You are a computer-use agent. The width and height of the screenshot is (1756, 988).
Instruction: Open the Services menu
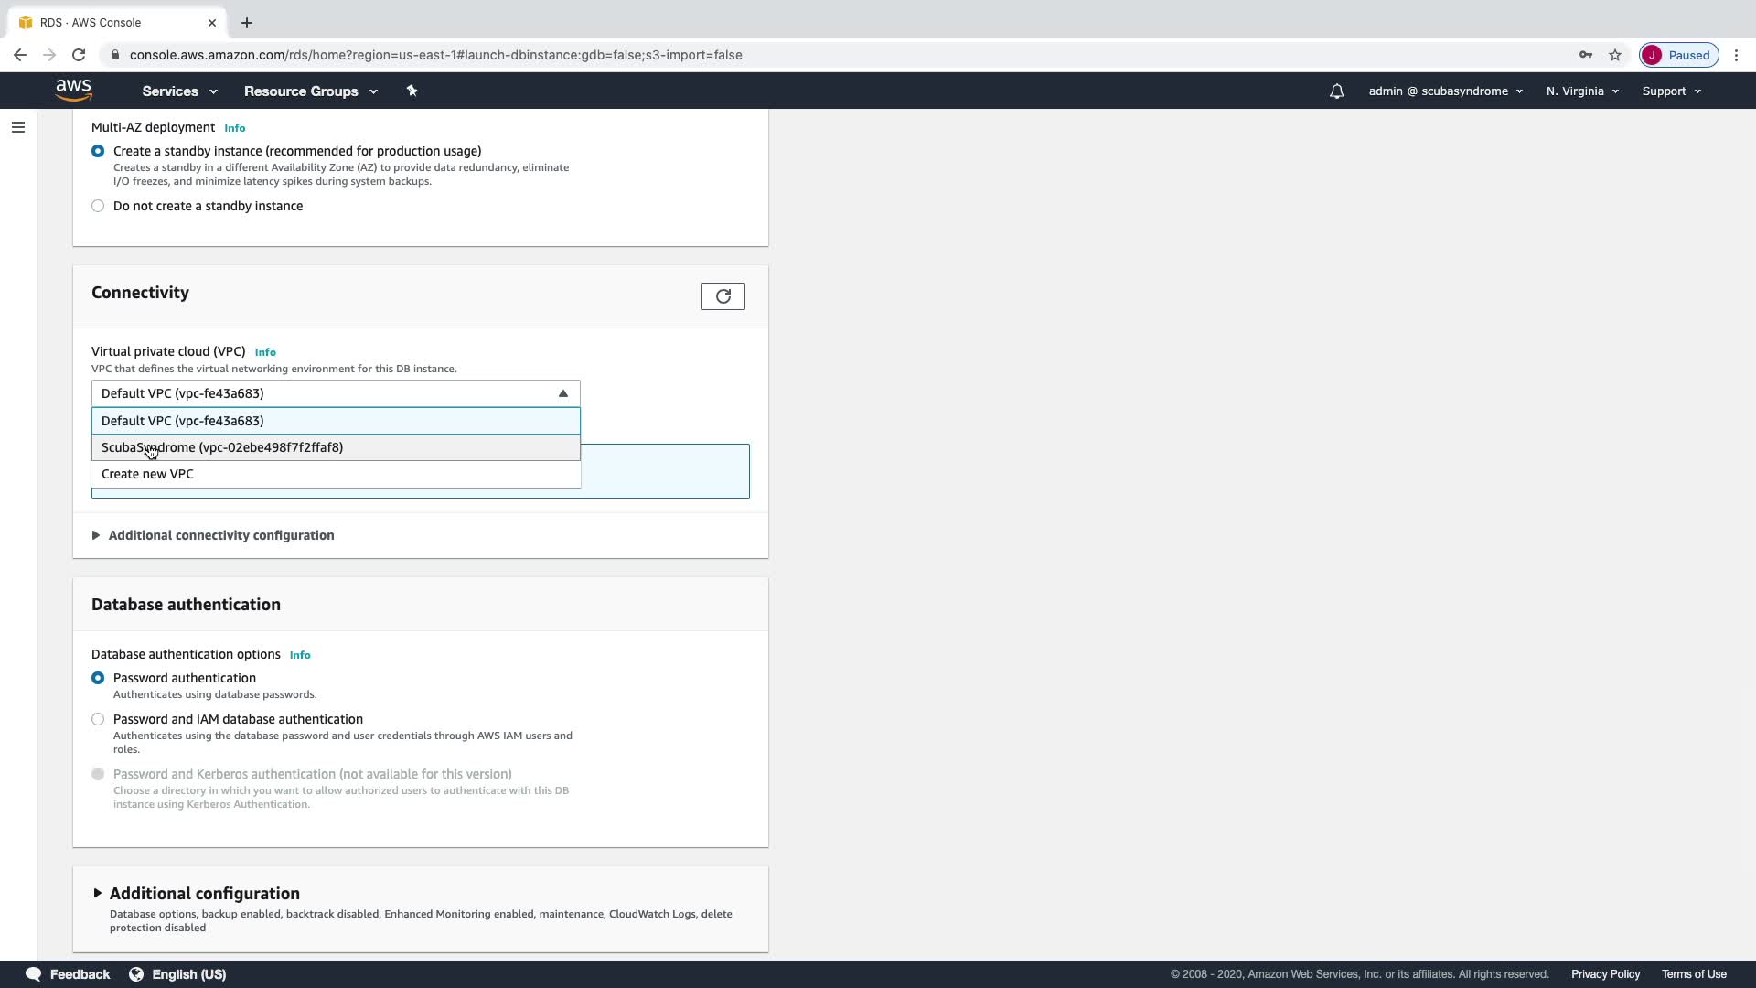tap(179, 91)
